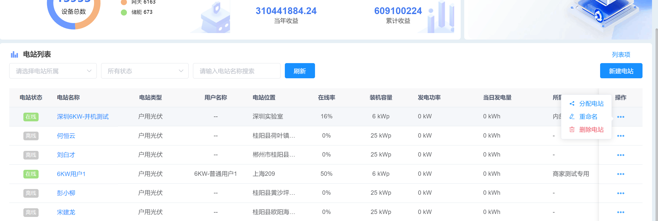Click the 在线率 column header
The image size is (658, 221).
[326, 97]
